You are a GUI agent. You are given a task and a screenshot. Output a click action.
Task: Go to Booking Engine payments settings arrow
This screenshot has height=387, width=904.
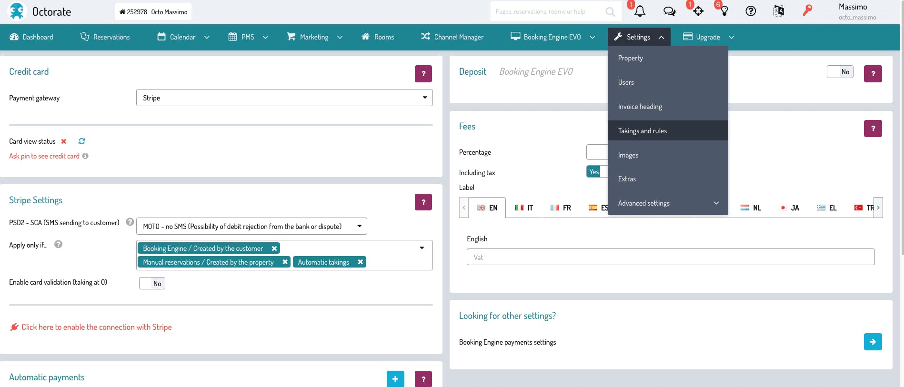[x=873, y=342]
